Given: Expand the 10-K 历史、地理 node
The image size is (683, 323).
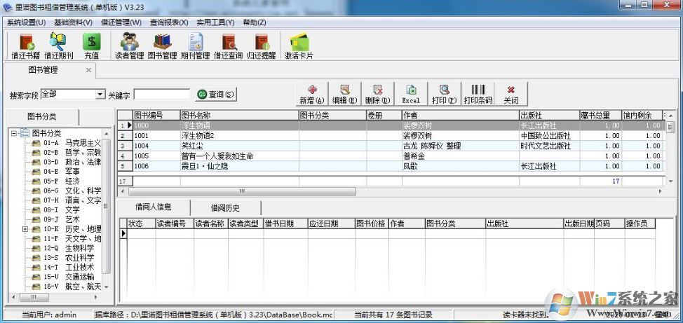Looking at the screenshot, I should pyautogui.click(x=25, y=229).
